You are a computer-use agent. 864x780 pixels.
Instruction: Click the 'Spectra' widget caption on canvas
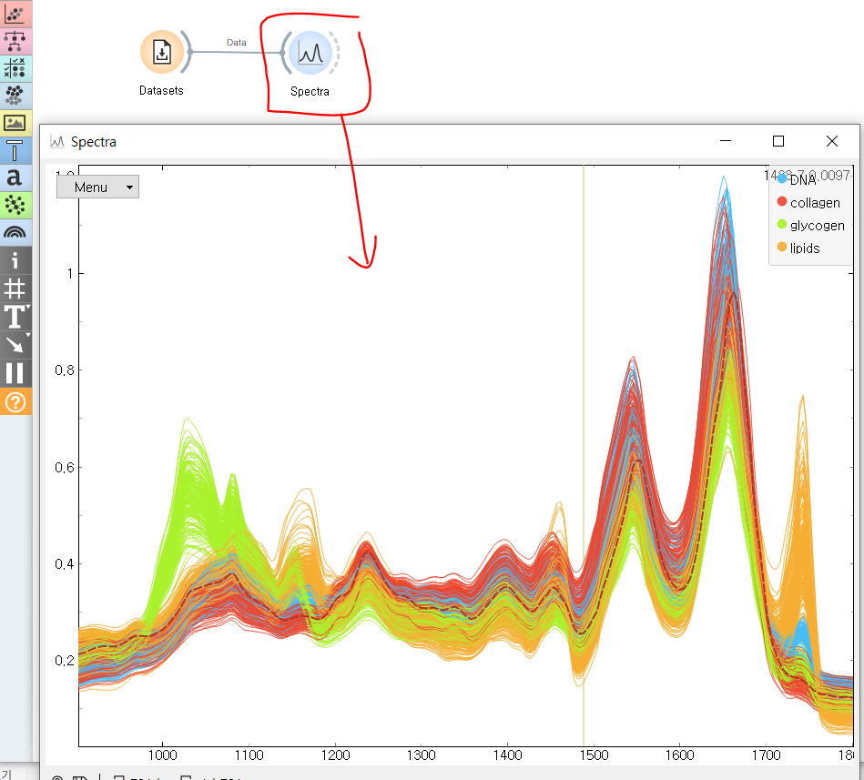310,91
